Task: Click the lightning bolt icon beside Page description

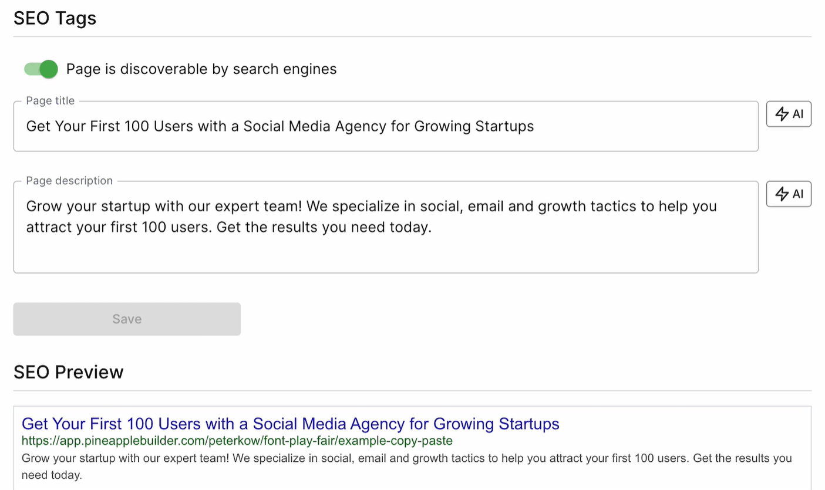Action: click(x=782, y=194)
